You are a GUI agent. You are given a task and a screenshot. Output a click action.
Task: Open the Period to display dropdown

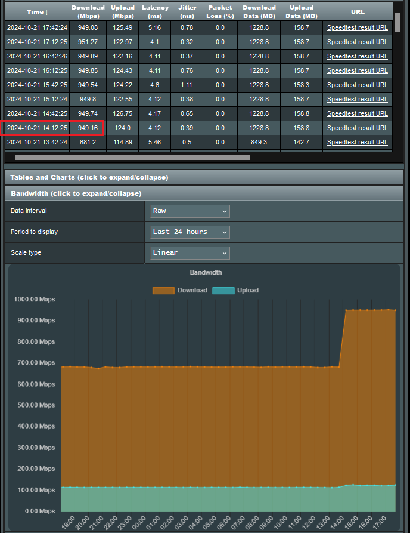coord(190,232)
